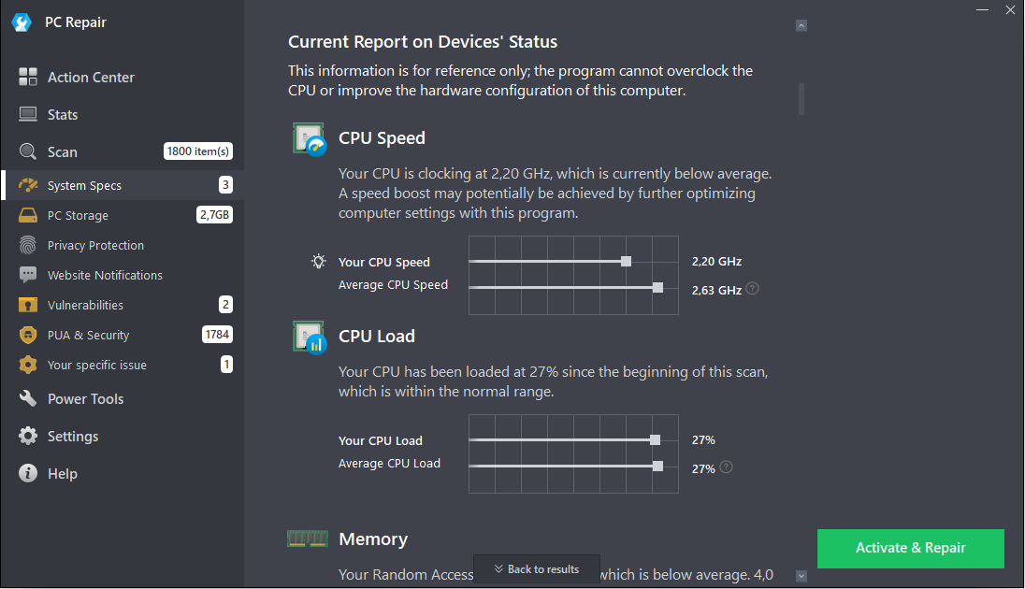The image size is (1025, 589).
Task: Click help icon beside Average CPU Speed
Action: (753, 289)
